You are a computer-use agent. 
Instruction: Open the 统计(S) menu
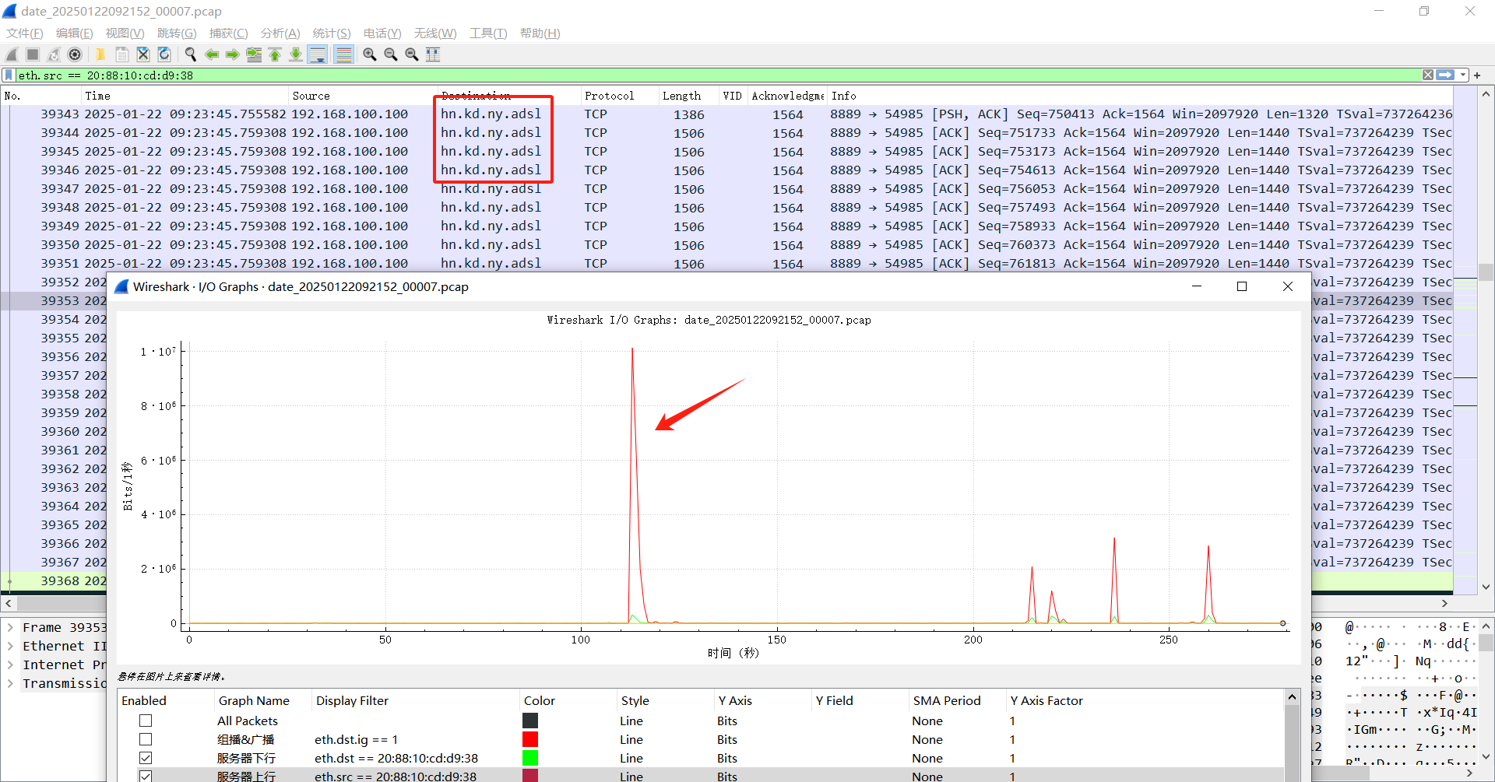click(x=331, y=33)
